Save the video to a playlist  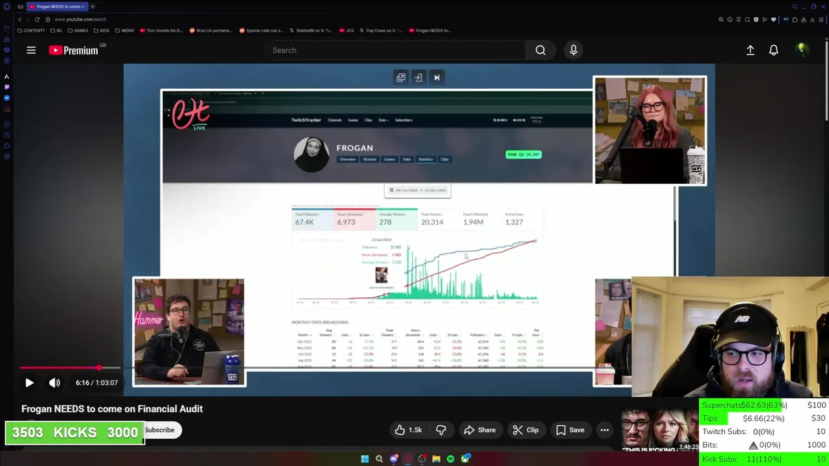tap(570, 430)
